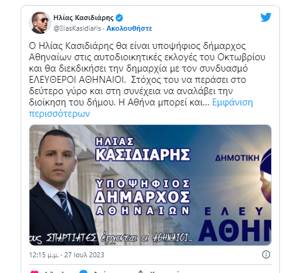Click the tweet body text paragraph

tap(147, 80)
